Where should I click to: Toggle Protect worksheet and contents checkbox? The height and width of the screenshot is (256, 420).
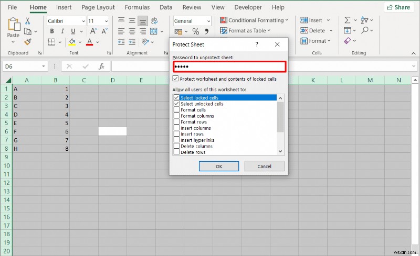(x=175, y=79)
